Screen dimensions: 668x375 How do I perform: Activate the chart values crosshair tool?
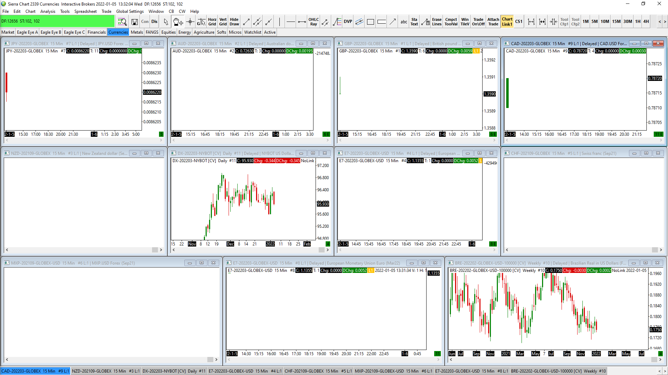pyautogui.click(x=190, y=22)
